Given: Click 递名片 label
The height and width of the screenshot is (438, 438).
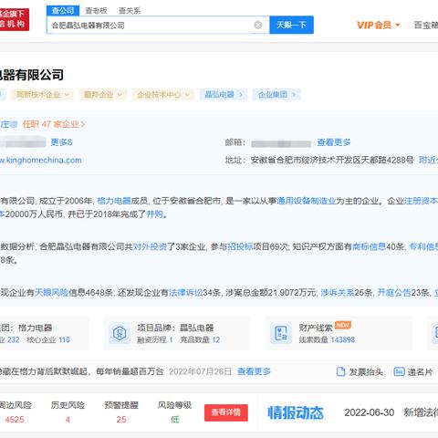Looking at the screenshot, I should [x=420, y=372].
